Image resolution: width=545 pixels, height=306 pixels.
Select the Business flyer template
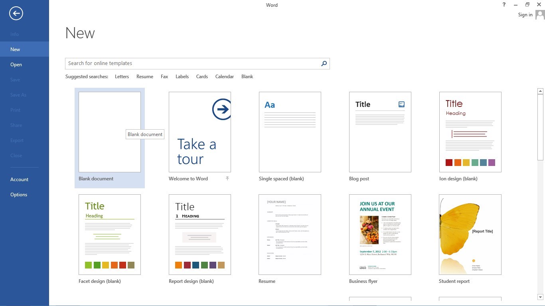380,235
